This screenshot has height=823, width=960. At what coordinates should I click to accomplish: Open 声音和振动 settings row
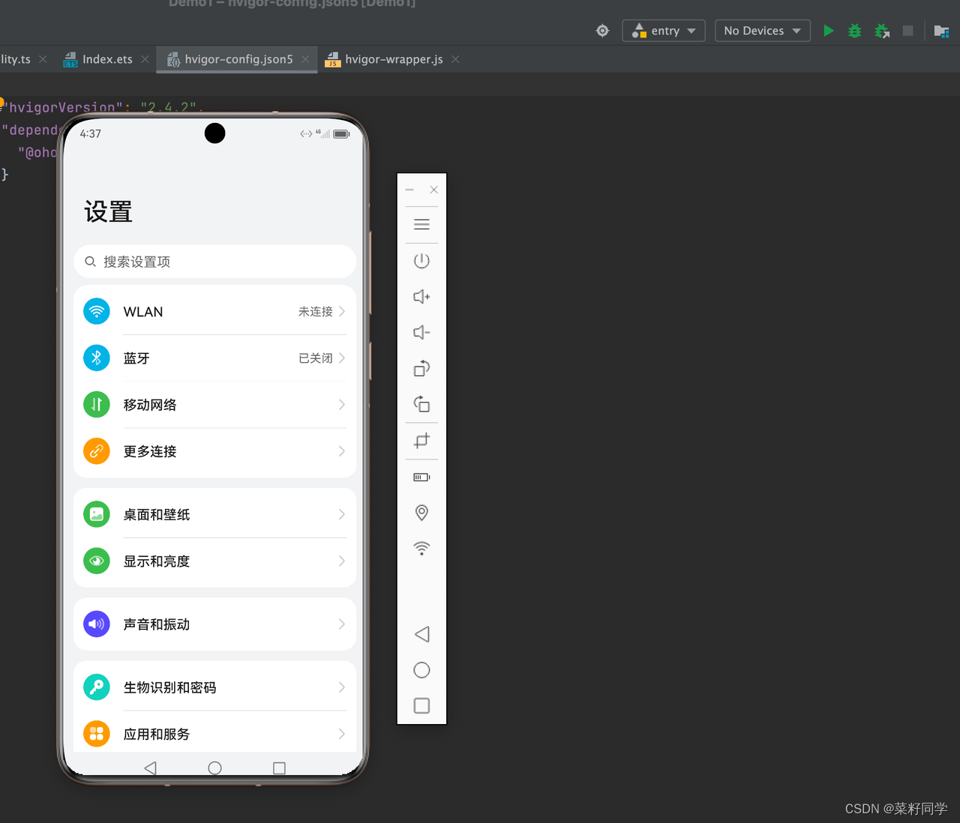(214, 624)
